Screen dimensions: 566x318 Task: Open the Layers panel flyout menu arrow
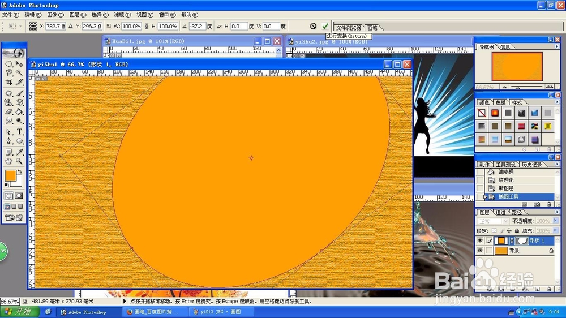pos(556,212)
